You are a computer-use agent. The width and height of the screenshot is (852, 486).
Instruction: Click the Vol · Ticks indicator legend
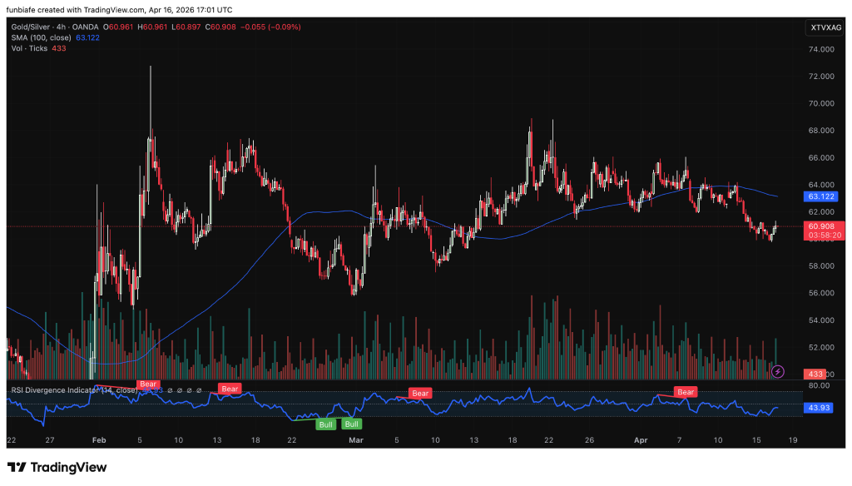pos(28,49)
